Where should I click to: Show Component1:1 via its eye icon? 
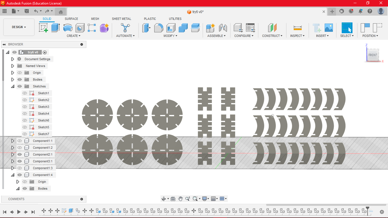(20, 141)
